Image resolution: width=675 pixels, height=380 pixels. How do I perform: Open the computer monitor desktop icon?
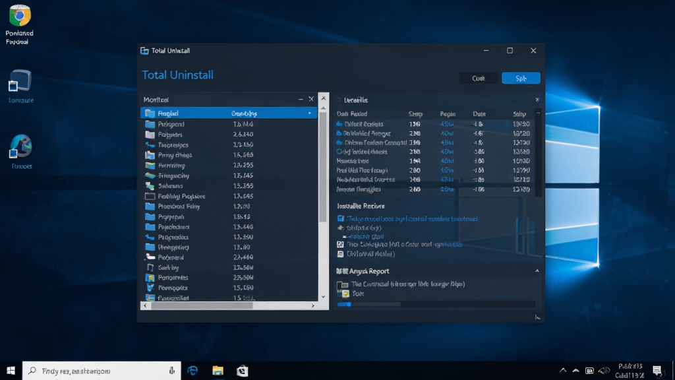[20, 81]
